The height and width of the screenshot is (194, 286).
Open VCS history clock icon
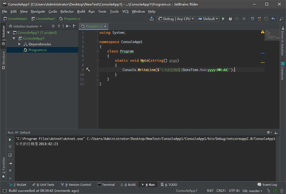tap(266, 19)
